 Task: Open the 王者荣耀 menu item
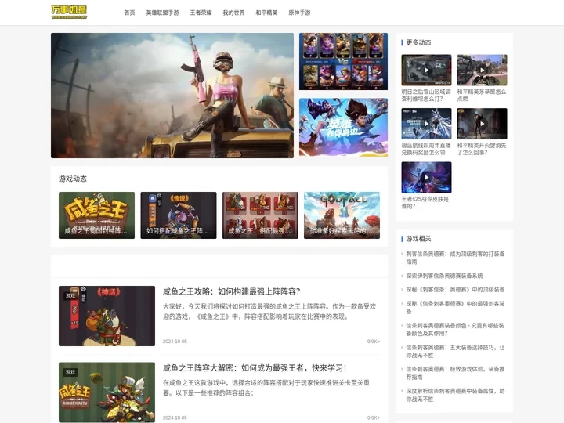click(201, 13)
